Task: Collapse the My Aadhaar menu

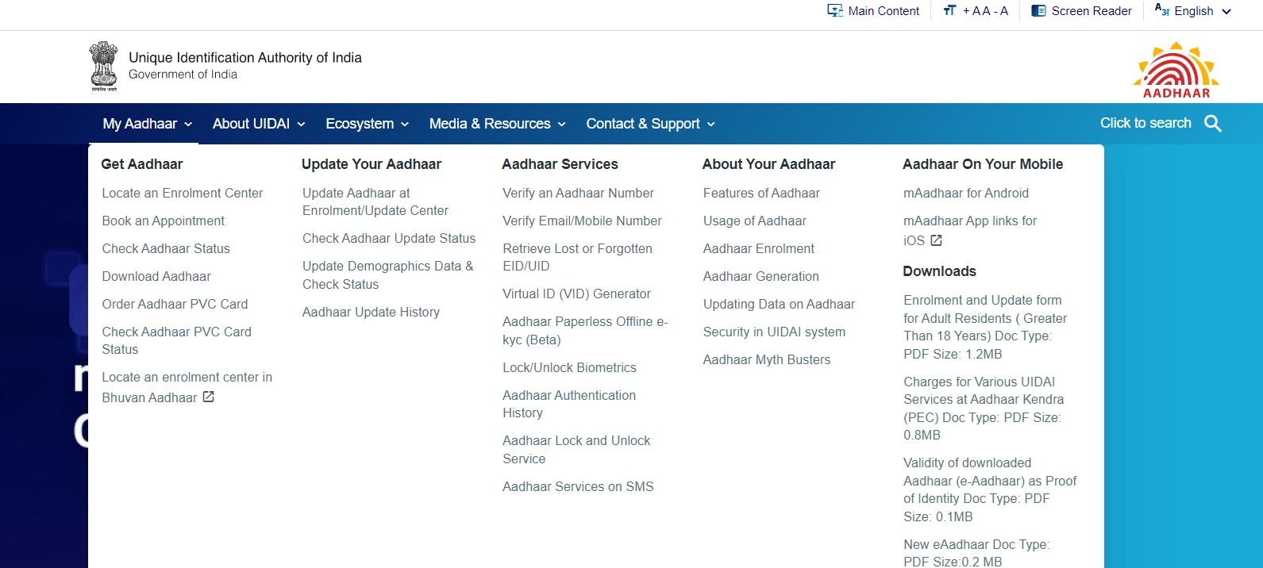Action: 147,124
